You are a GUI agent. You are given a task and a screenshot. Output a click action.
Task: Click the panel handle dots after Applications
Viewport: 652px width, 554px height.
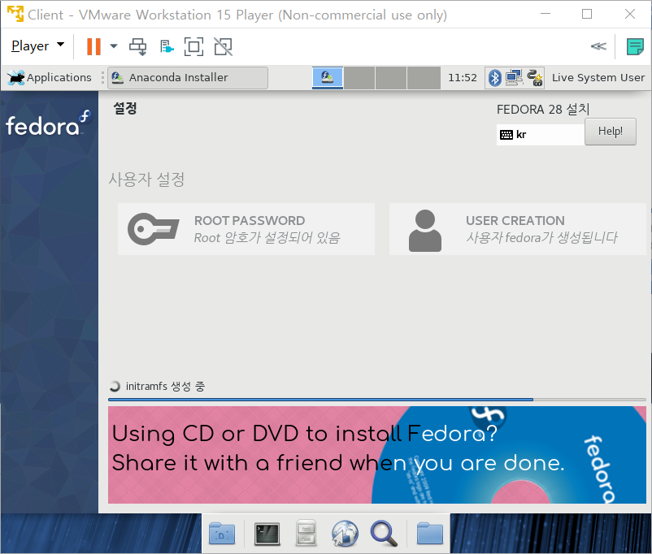pos(102,78)
